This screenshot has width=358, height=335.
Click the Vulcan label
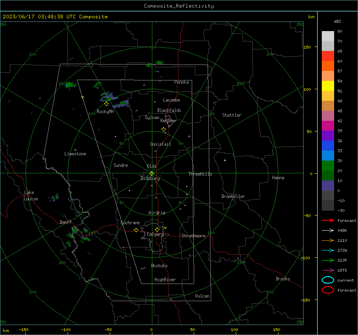click(x=202, y=296)
